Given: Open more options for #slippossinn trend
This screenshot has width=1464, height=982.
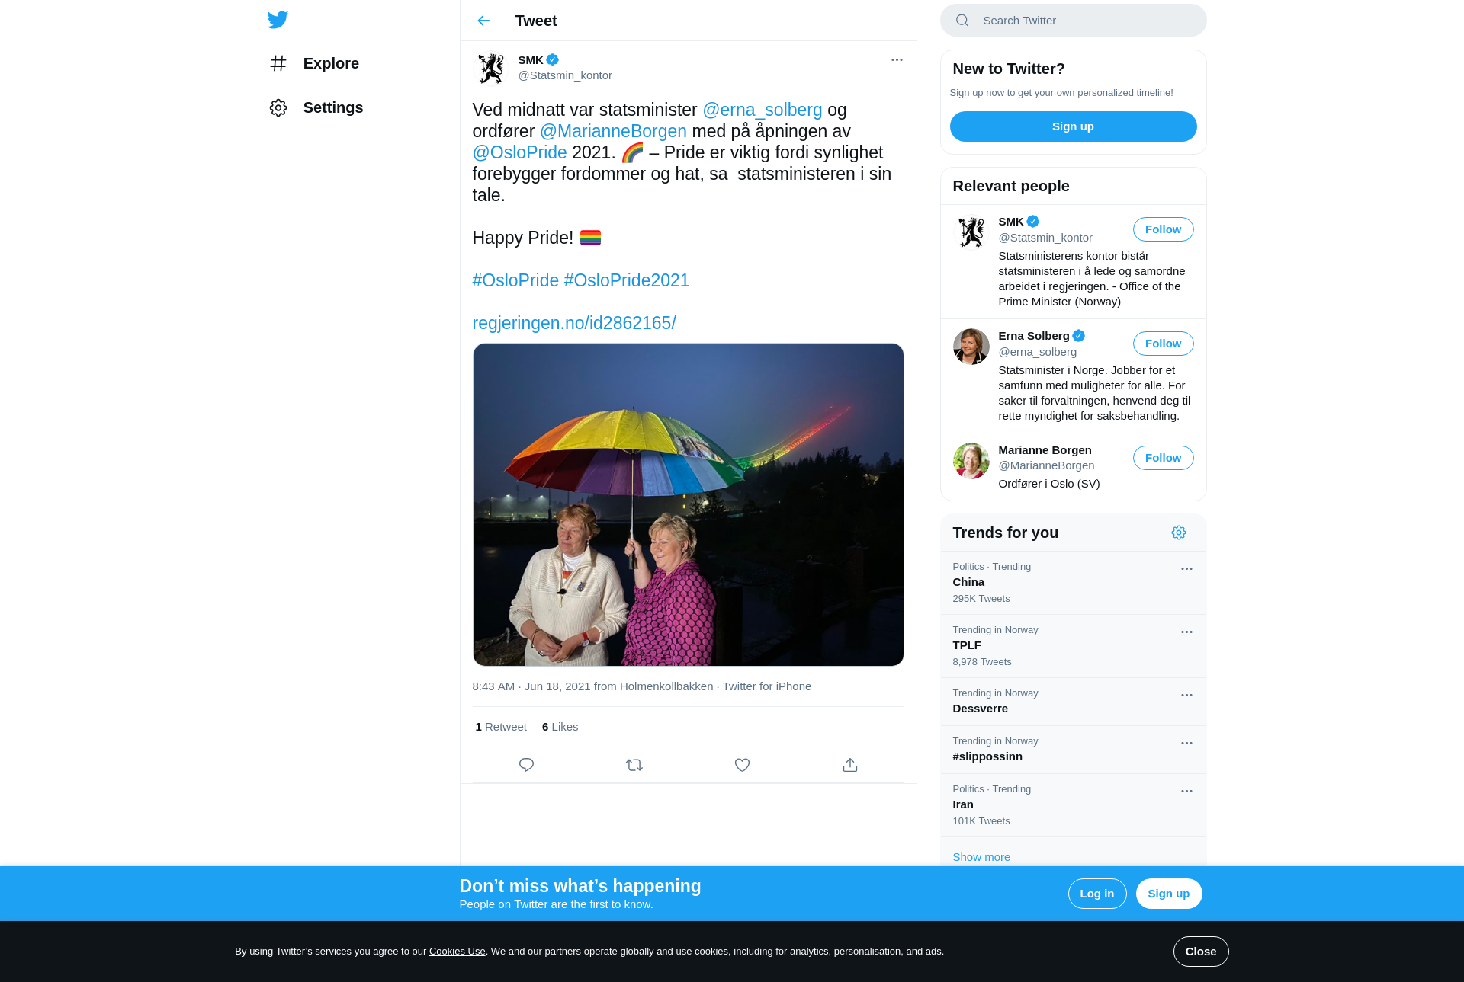Looking at the screenshot, I should click(1186, 744).
